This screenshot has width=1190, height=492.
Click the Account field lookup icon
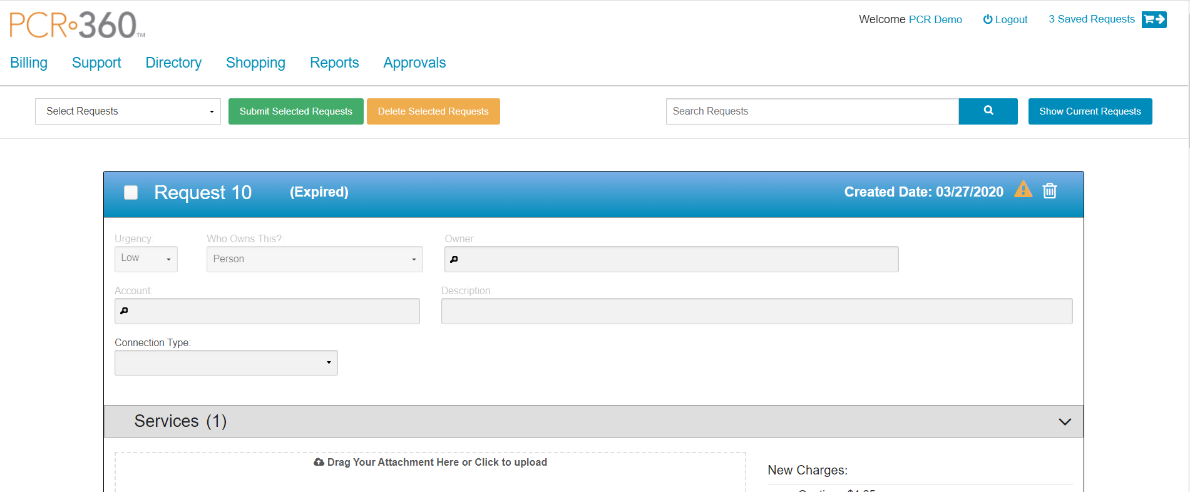point(124,311)
